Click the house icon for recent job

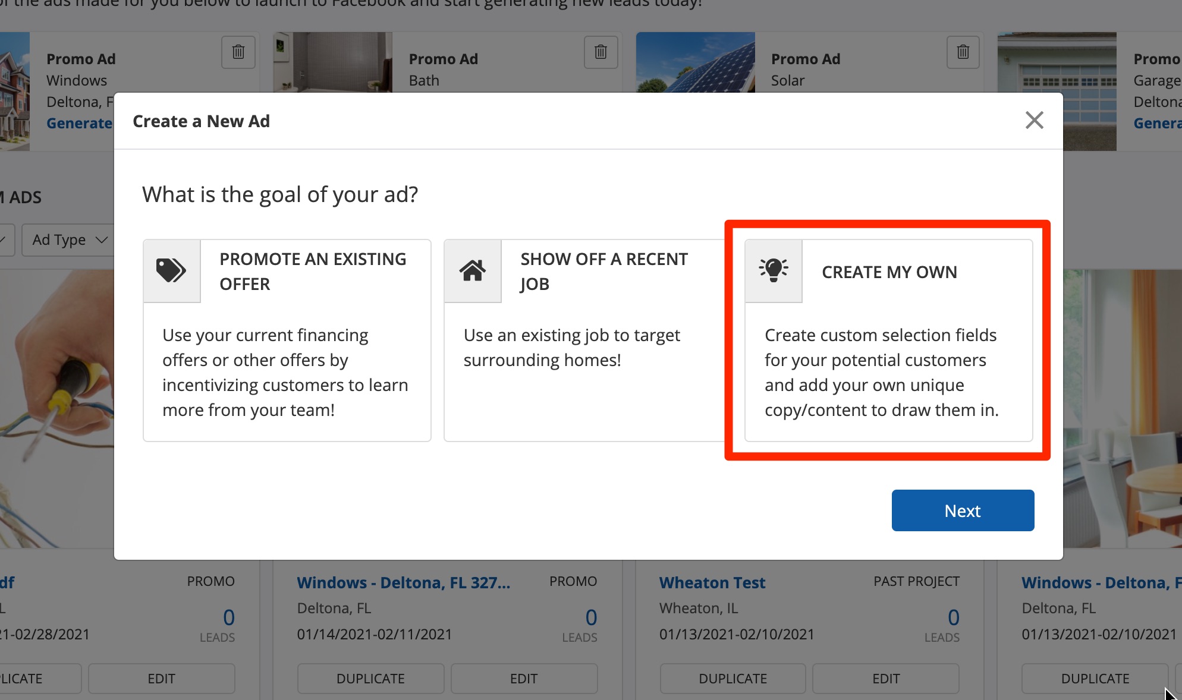point(473,271)
